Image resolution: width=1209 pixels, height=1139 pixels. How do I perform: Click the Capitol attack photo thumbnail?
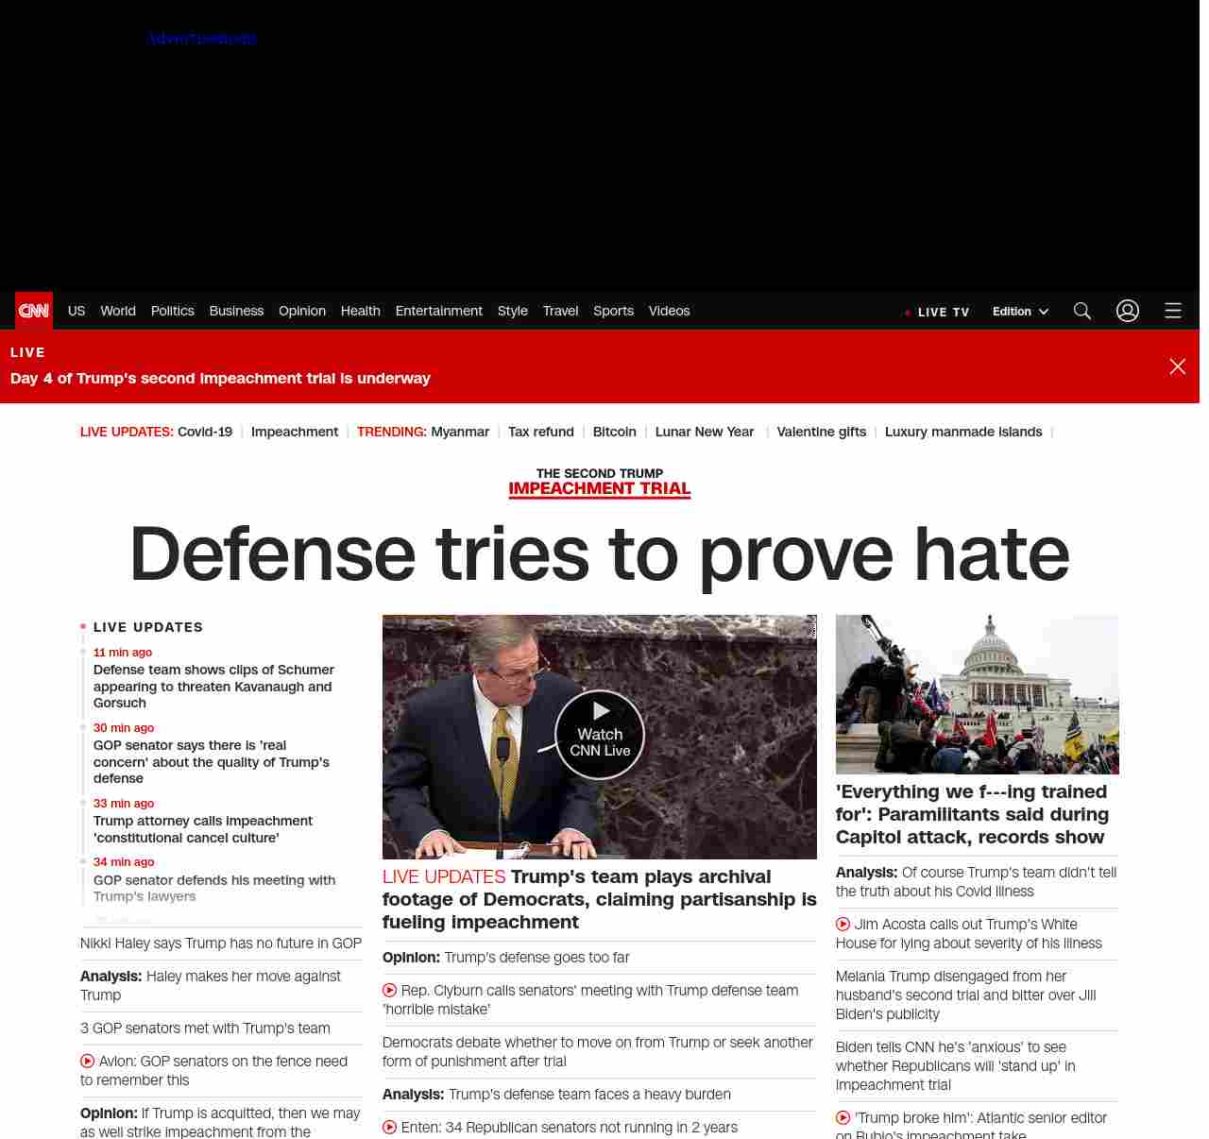coord(977,694)
